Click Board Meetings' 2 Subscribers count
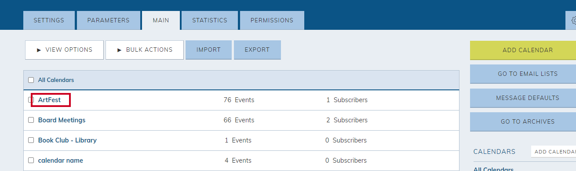Image resolution: width=576 pixels, height=171 pixels. (347, 120)
